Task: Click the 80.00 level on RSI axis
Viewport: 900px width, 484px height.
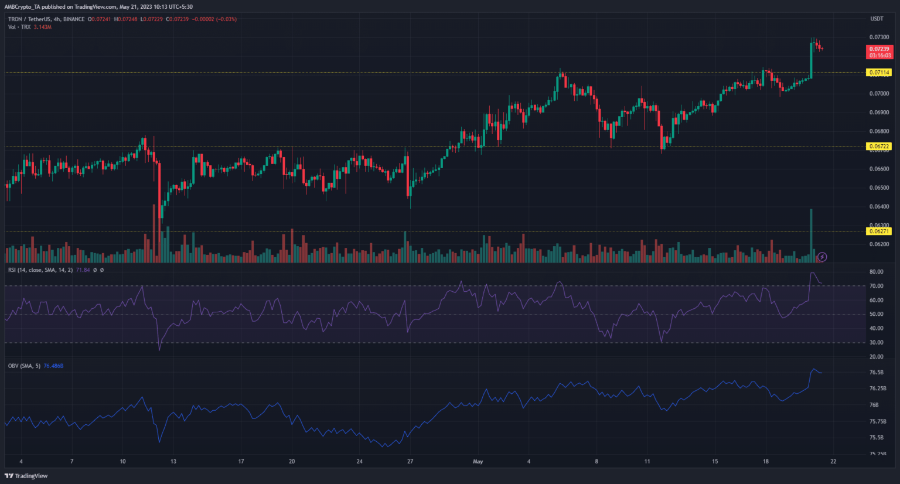Action: (876, 272)
